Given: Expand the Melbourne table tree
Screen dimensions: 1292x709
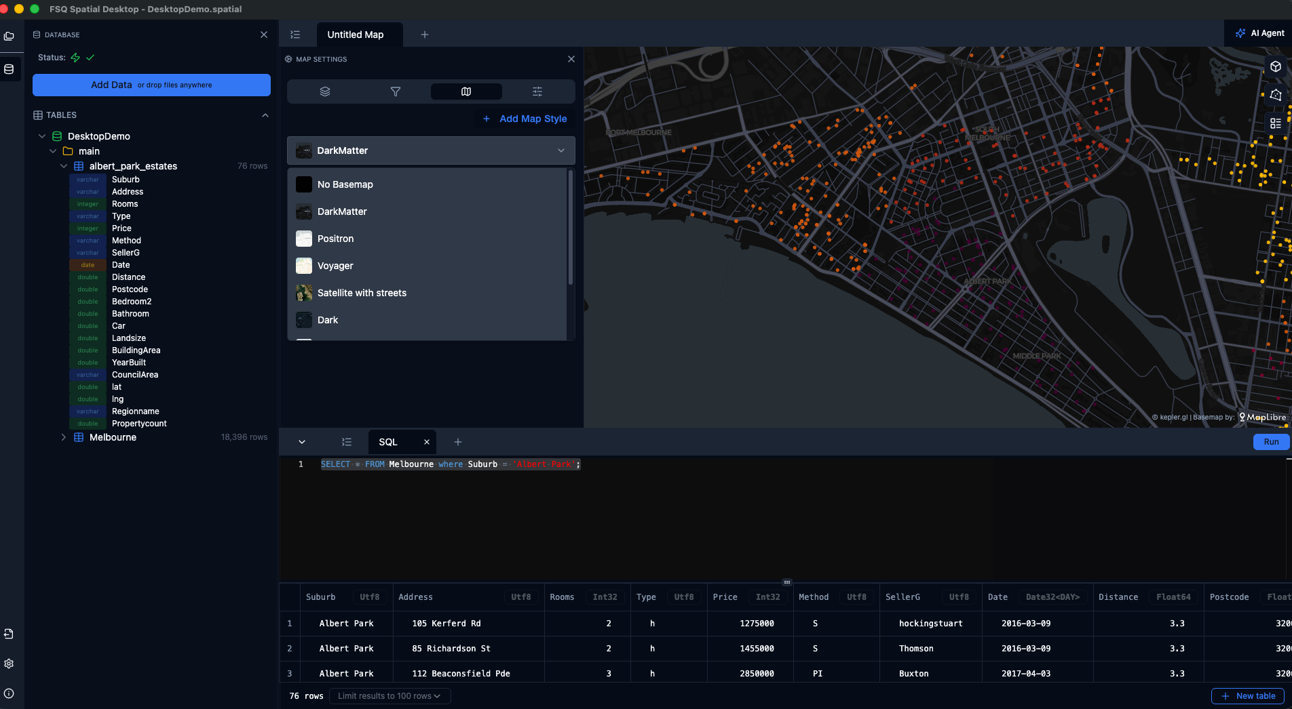Looking at the screenshot, I should pos(64,437).
